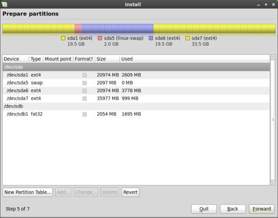This screenshot has height=218, width=278.
Task: Click the Format? column header
Action: point(84,59)
